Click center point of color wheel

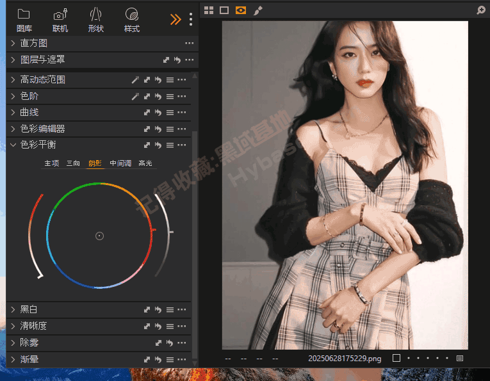coord(99,236)
